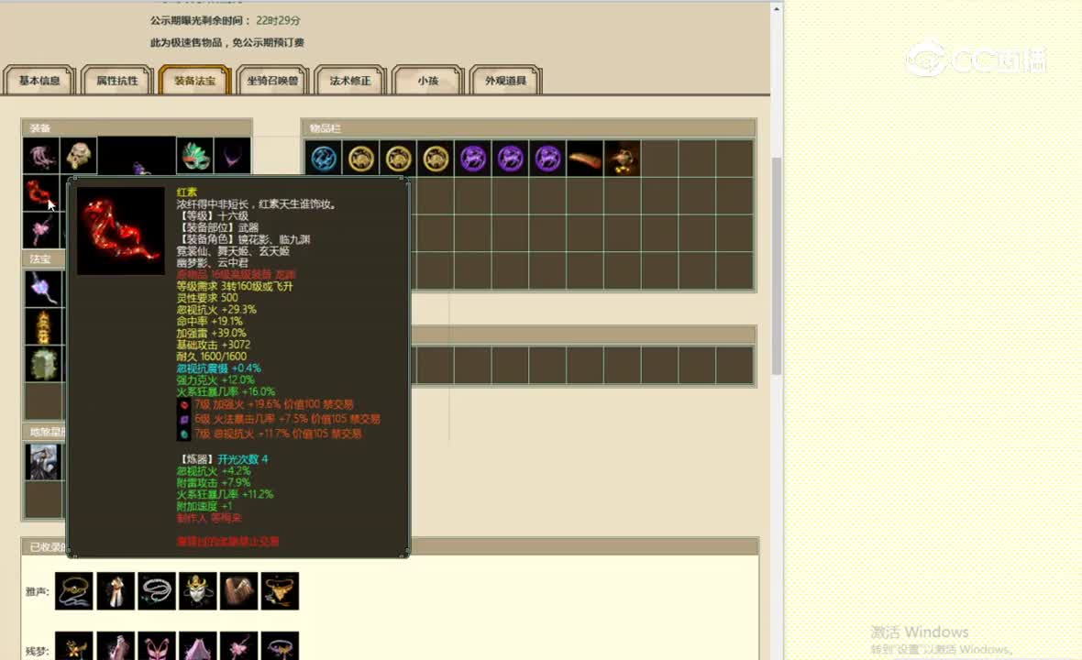Click the 强力克火 +12.0% stat line
This screenshot has width=1082, height=660.
point(215,380)
